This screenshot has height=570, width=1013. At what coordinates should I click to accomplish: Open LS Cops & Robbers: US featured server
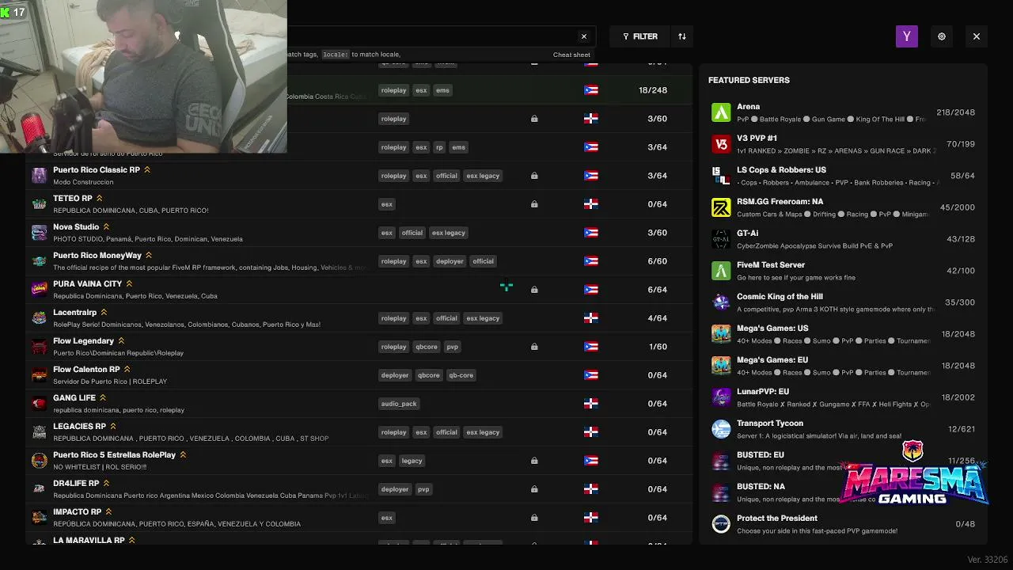tap(843, 176)
